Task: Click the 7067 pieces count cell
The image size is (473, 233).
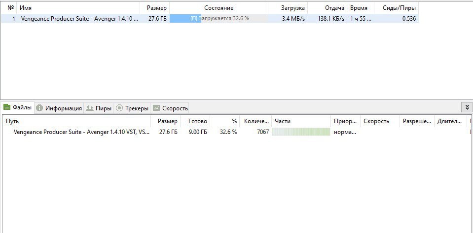Action: 263,132
